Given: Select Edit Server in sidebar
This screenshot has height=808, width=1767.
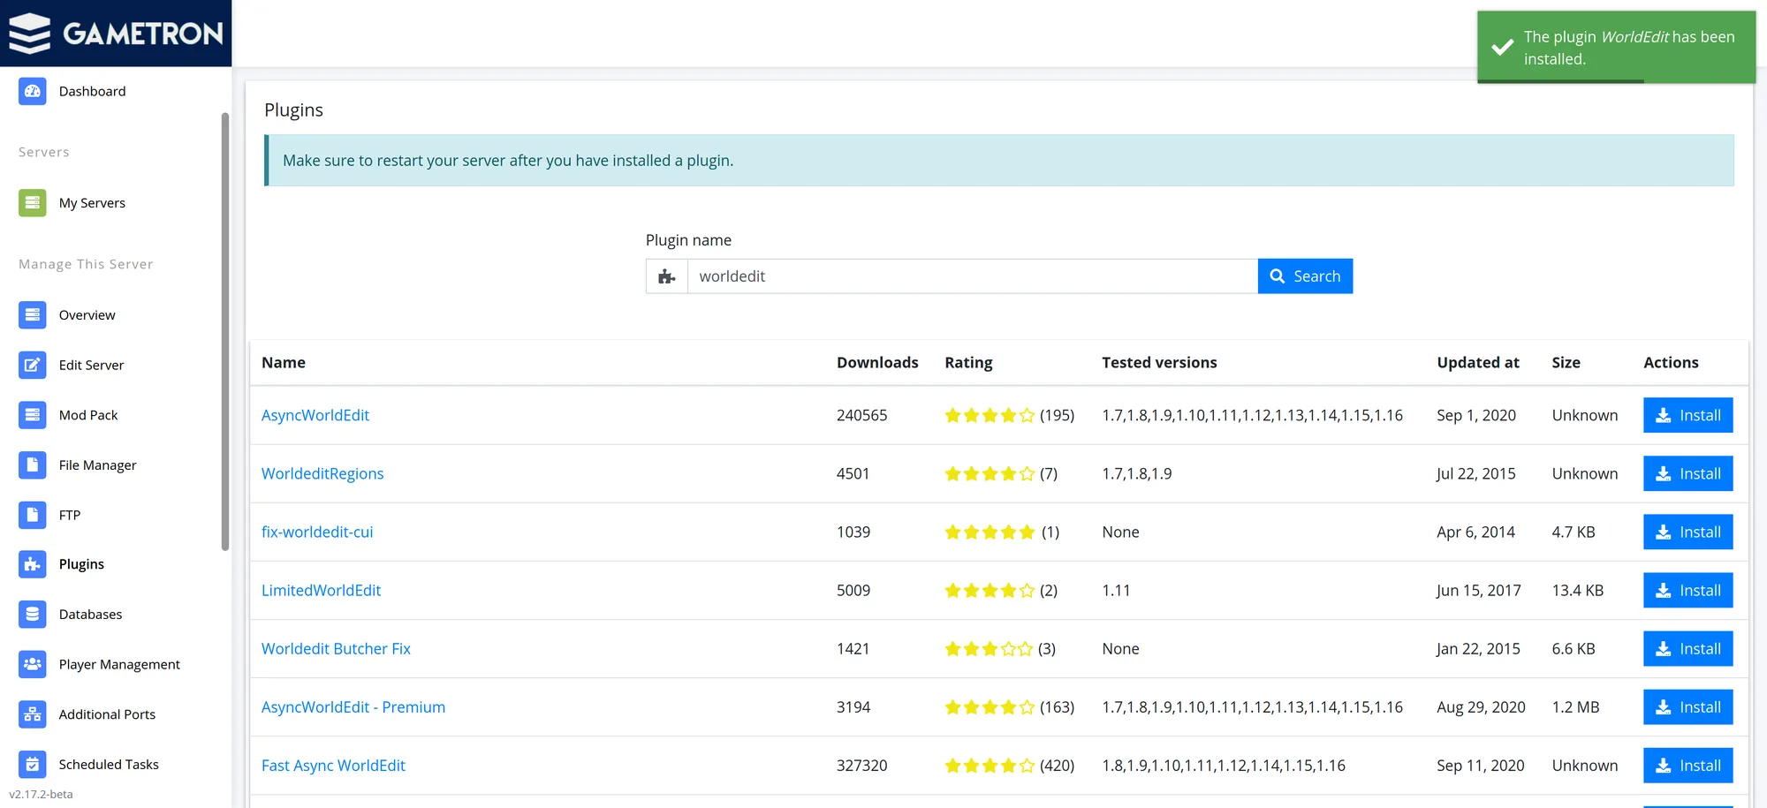Looking at the screenshot, I should tap(91, 365).
